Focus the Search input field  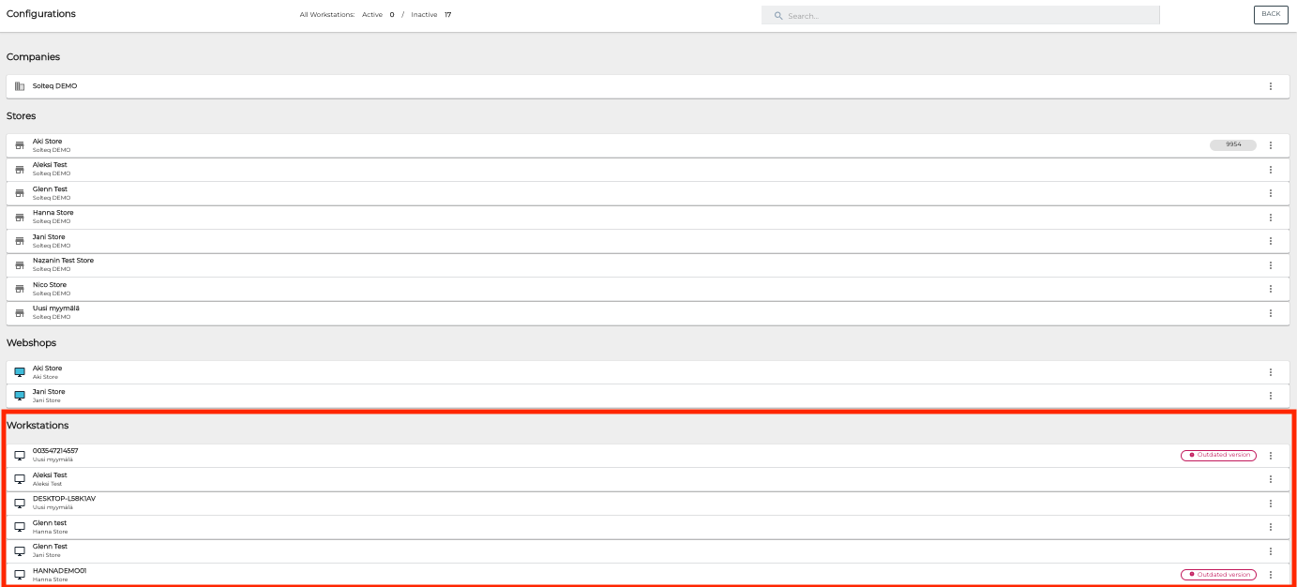click(966, 16)
